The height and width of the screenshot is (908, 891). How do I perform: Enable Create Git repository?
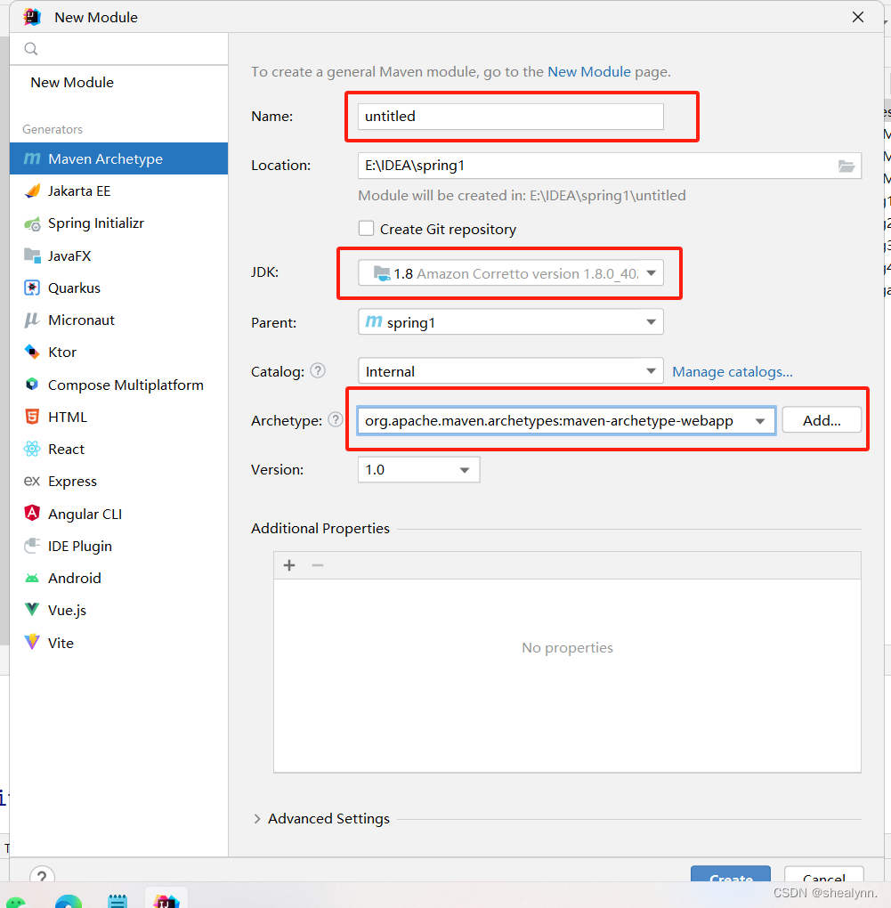367,229
